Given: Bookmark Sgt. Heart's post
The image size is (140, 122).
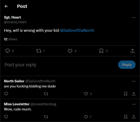Looking at the screenshot, I should click(x=101, y=51).
